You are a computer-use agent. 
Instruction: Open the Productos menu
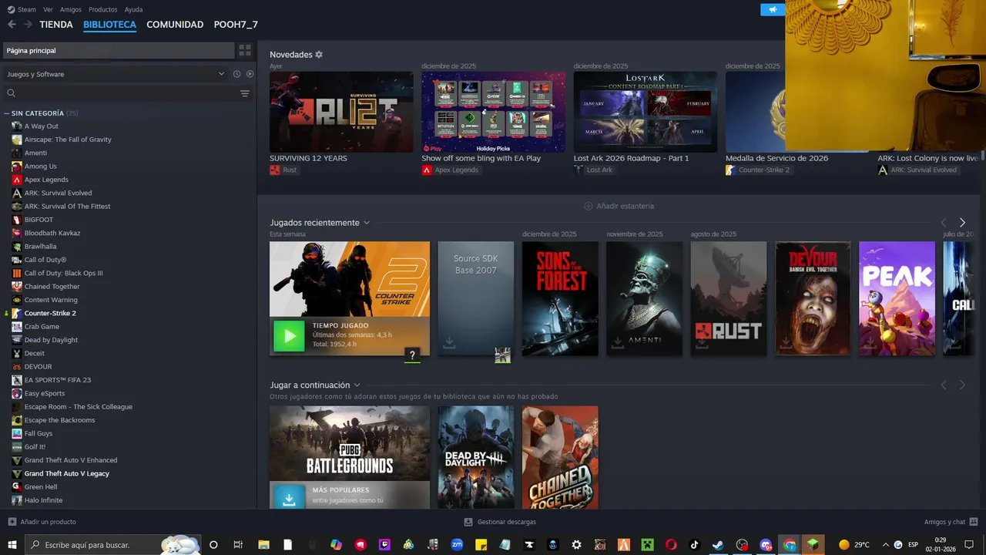pos(103,9)
